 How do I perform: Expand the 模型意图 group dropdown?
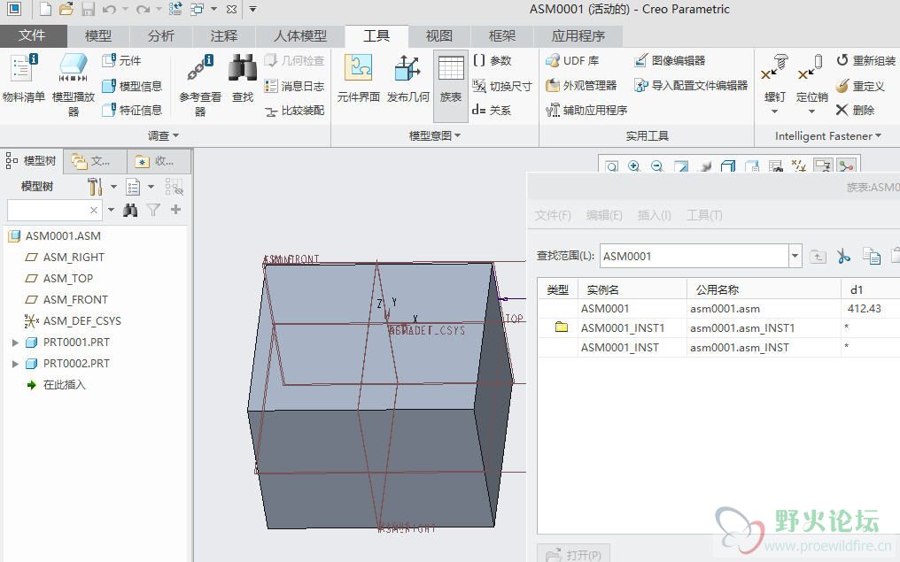tap(435, 135)
